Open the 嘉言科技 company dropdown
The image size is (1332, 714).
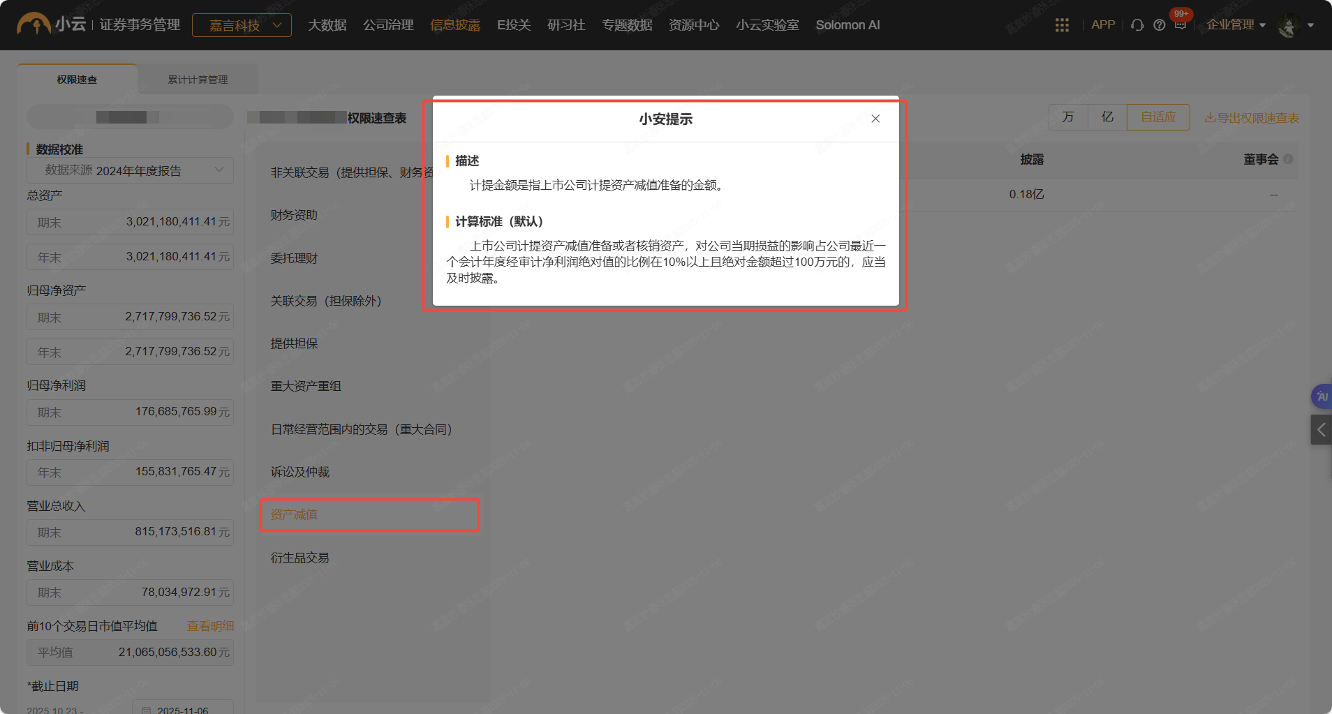click(x=242, y=25)
